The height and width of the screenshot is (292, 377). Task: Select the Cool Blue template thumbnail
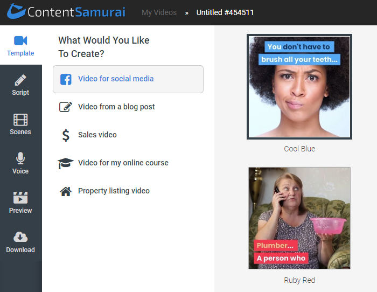(x=299, y=87)
